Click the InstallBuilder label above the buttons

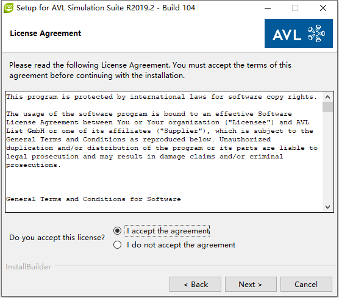click(x=29, y=267)
